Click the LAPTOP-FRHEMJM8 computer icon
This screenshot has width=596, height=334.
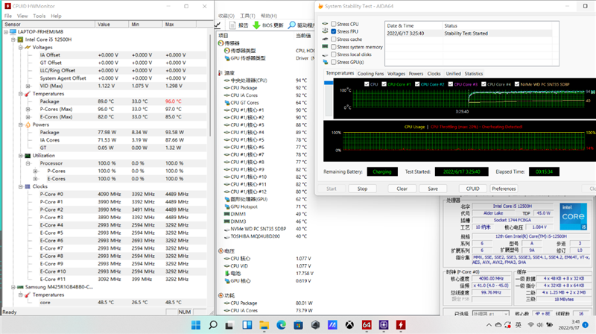click(13, 31)
